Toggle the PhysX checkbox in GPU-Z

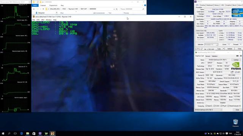[221, 106]
